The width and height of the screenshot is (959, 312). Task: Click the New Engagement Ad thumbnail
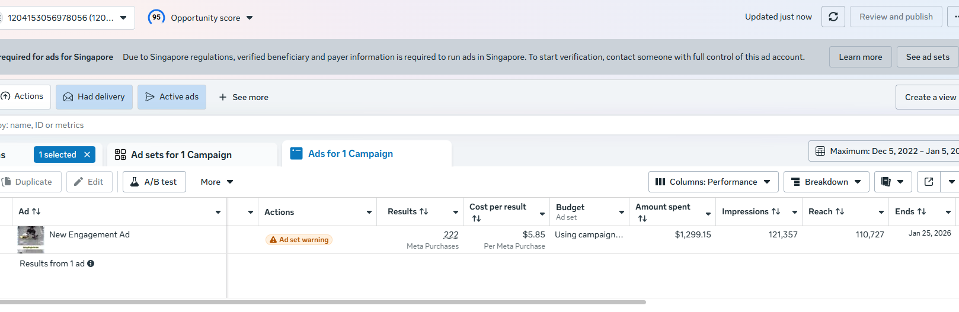click(x=31, y=238)
